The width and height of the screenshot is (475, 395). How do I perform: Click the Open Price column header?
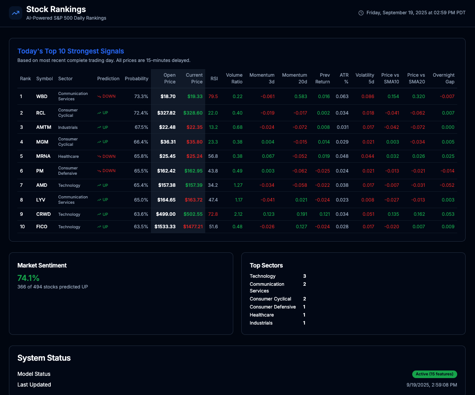pos(169,78)
